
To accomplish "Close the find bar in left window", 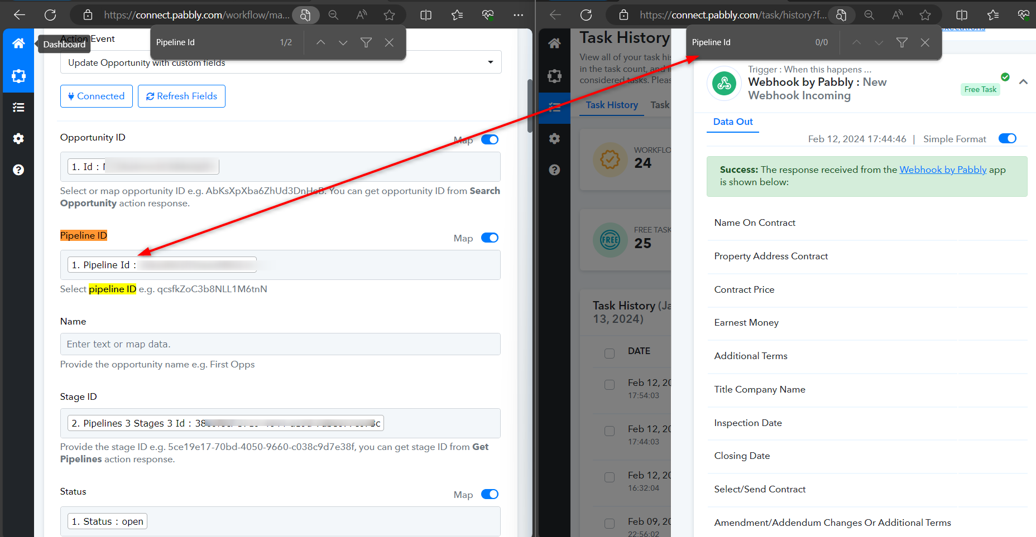I will point(389,42).
